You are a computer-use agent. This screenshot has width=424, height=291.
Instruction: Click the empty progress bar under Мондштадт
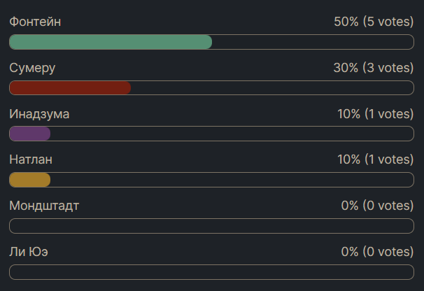point(211,226)
